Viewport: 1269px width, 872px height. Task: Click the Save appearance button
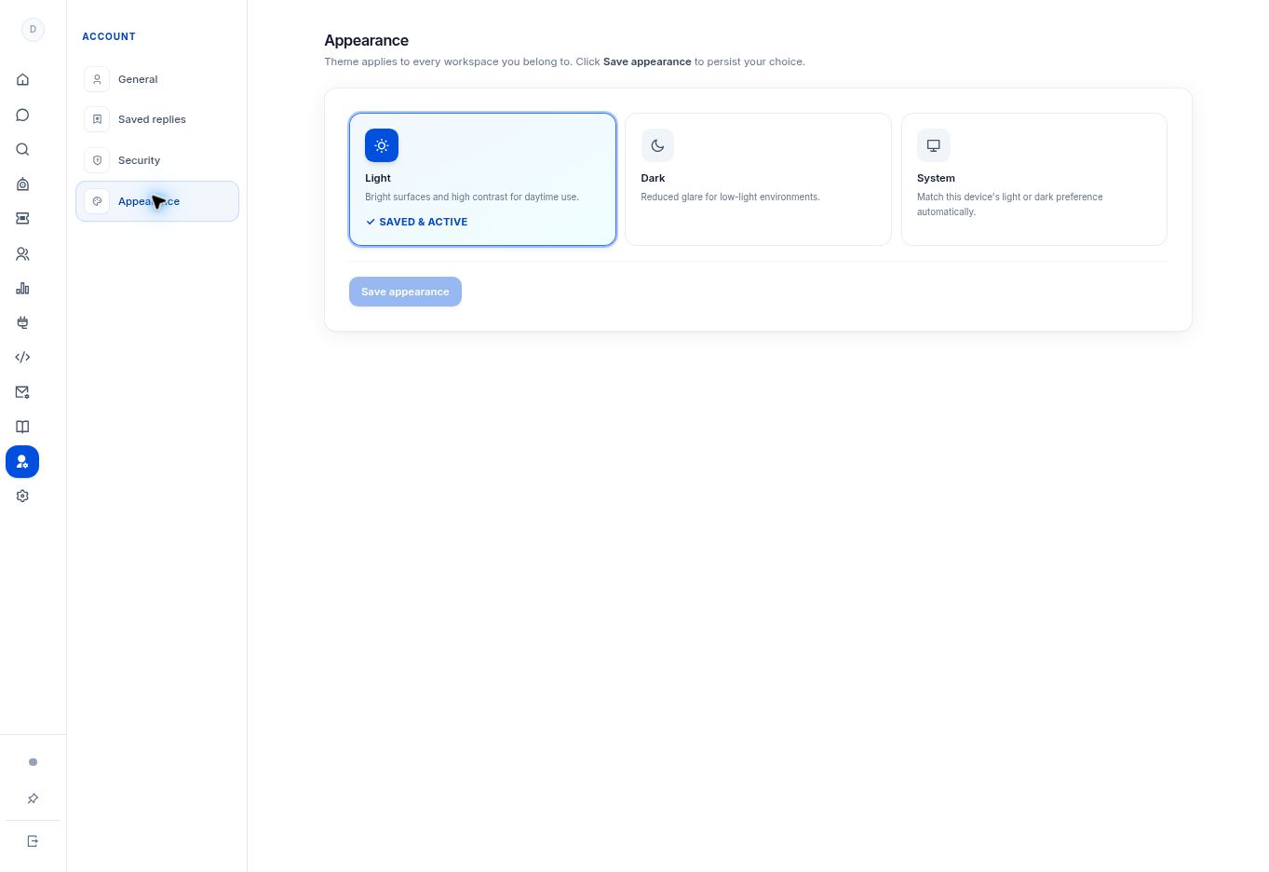point(405,292)
